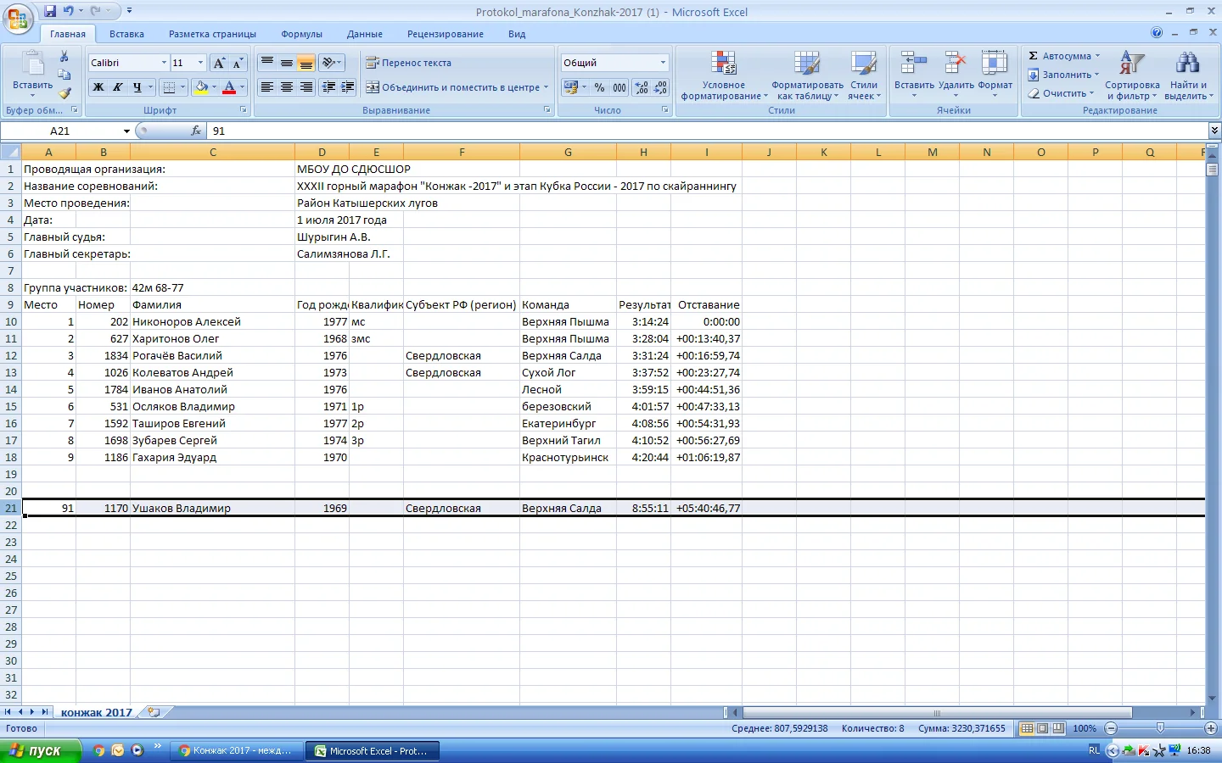Click the yellow fill color bucket

point(201,87)
